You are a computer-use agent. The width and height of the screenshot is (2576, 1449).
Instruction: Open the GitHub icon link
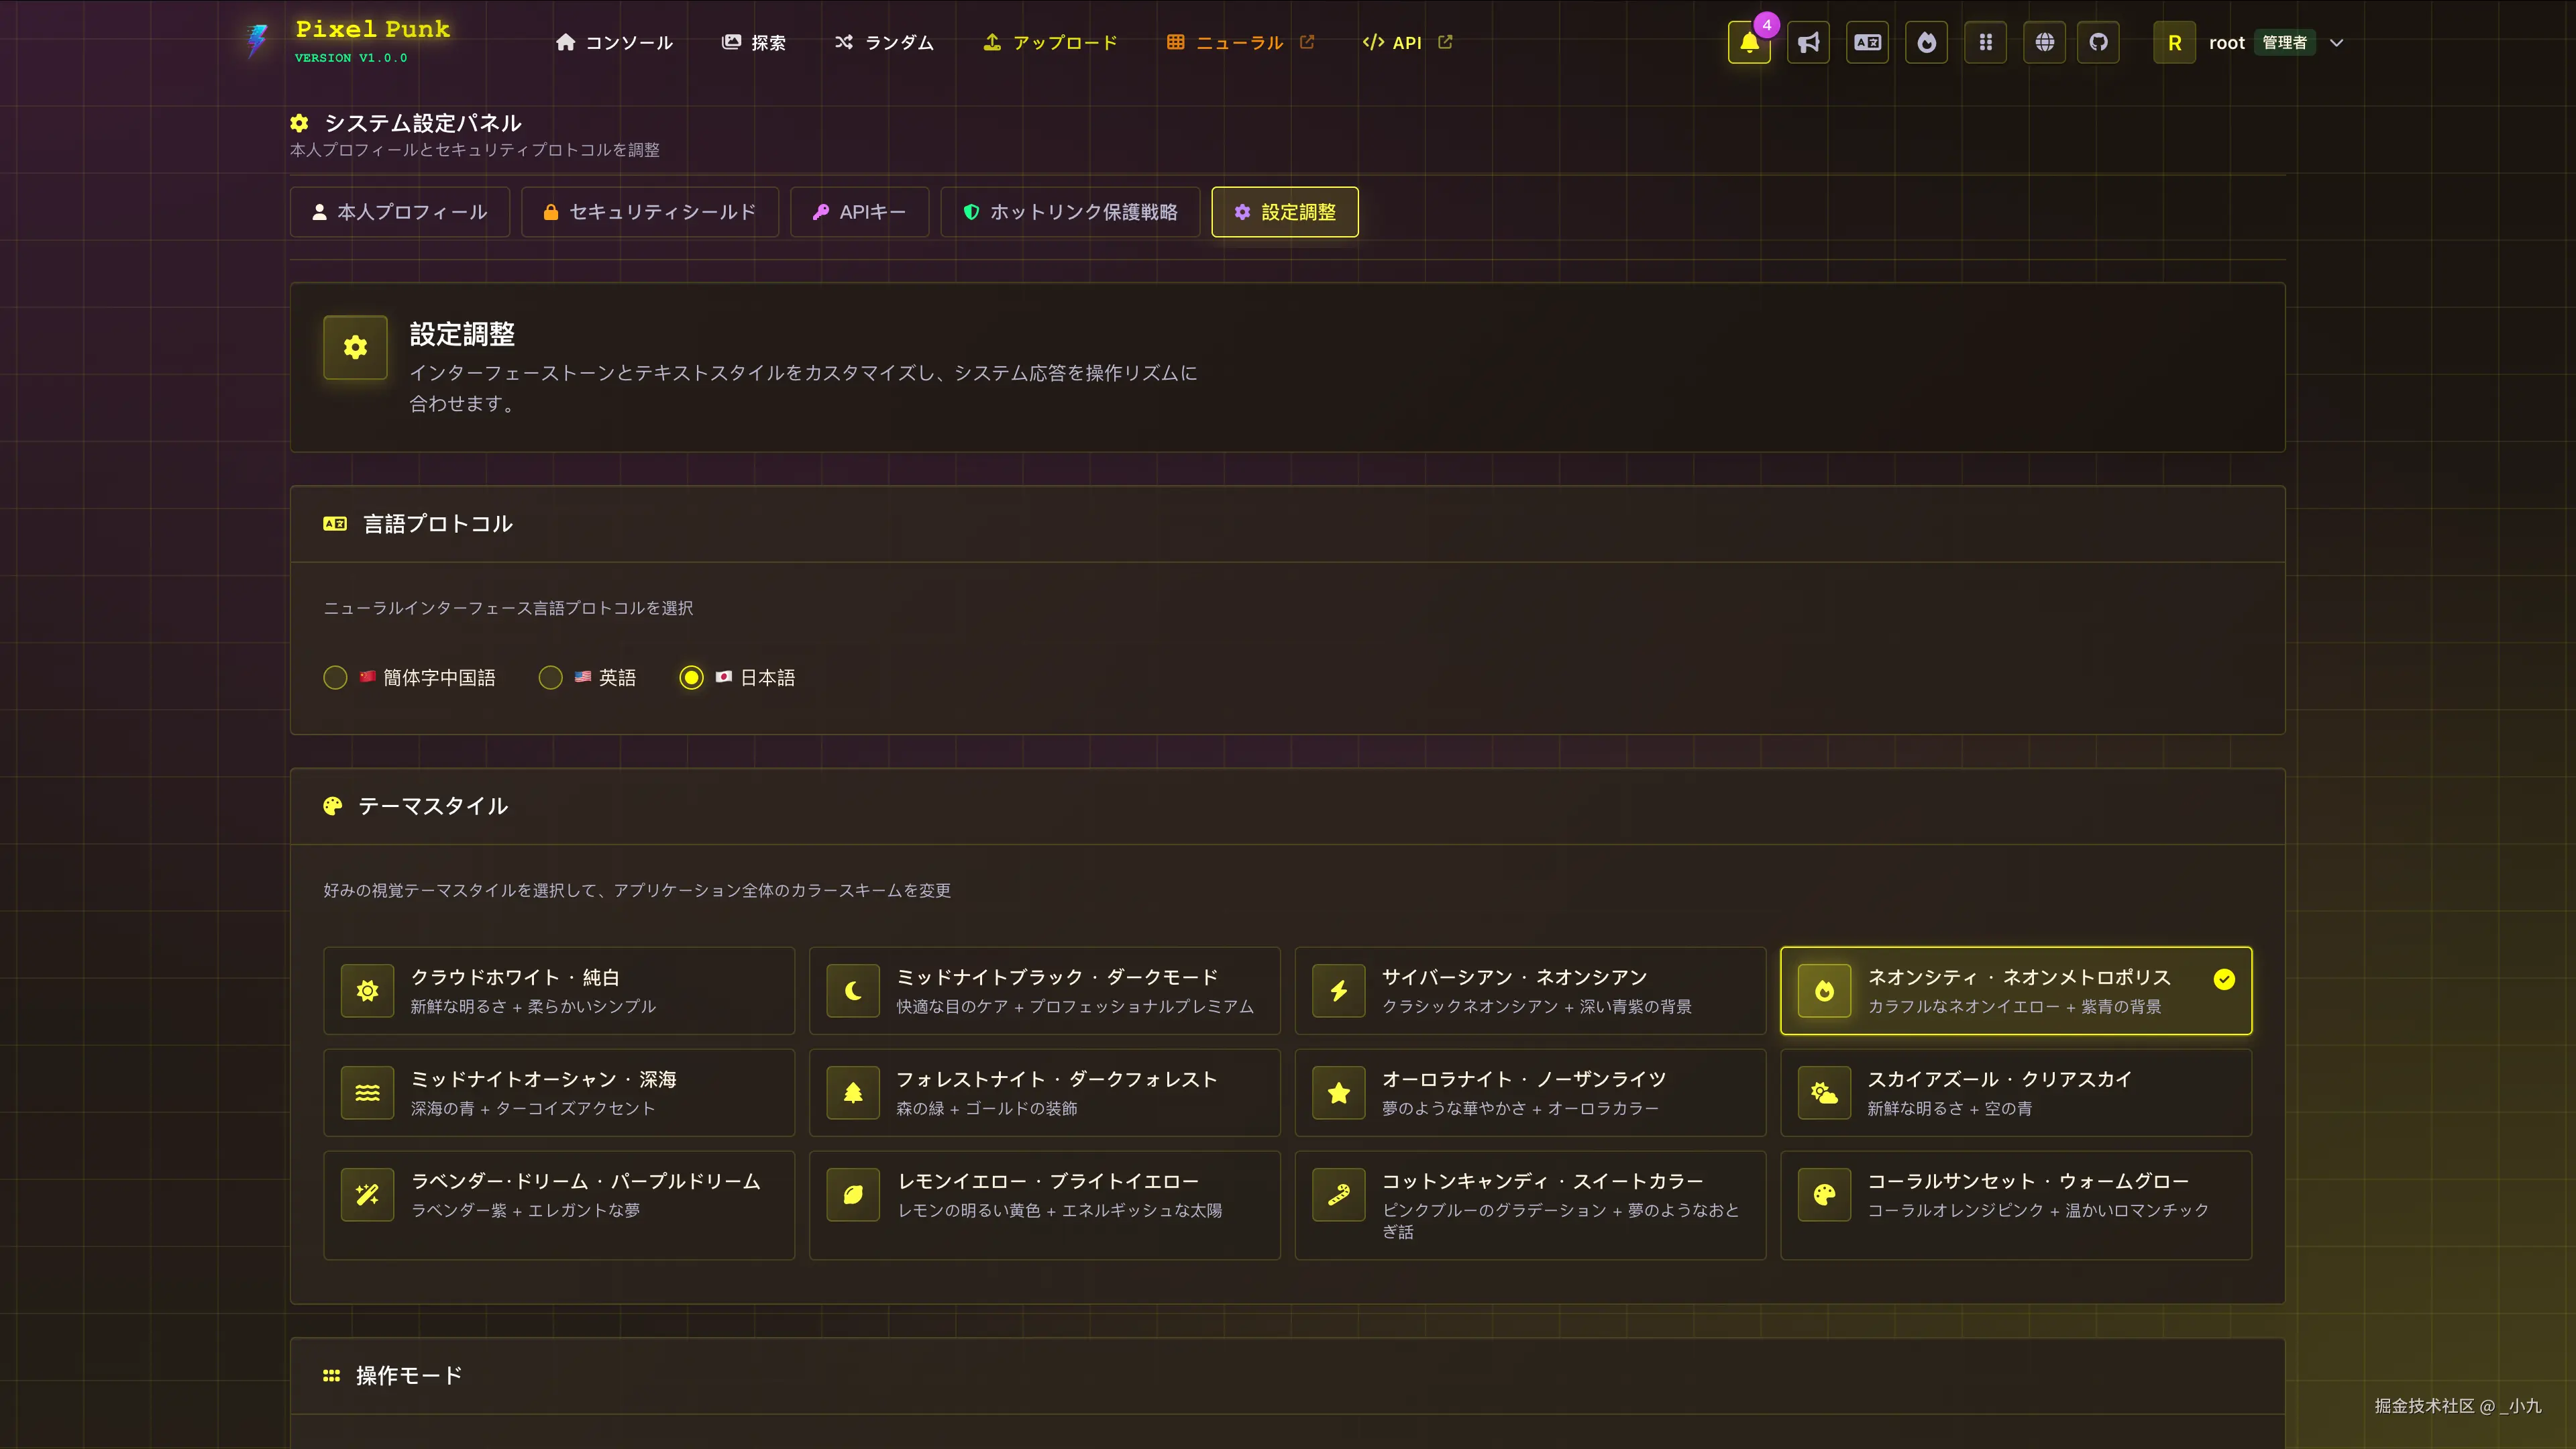click(2098, 42)
